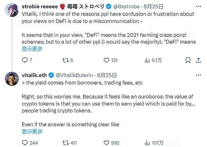
Task: Expand Vitalik's reply with 显示更多
Action: click(x=32, y=131)
